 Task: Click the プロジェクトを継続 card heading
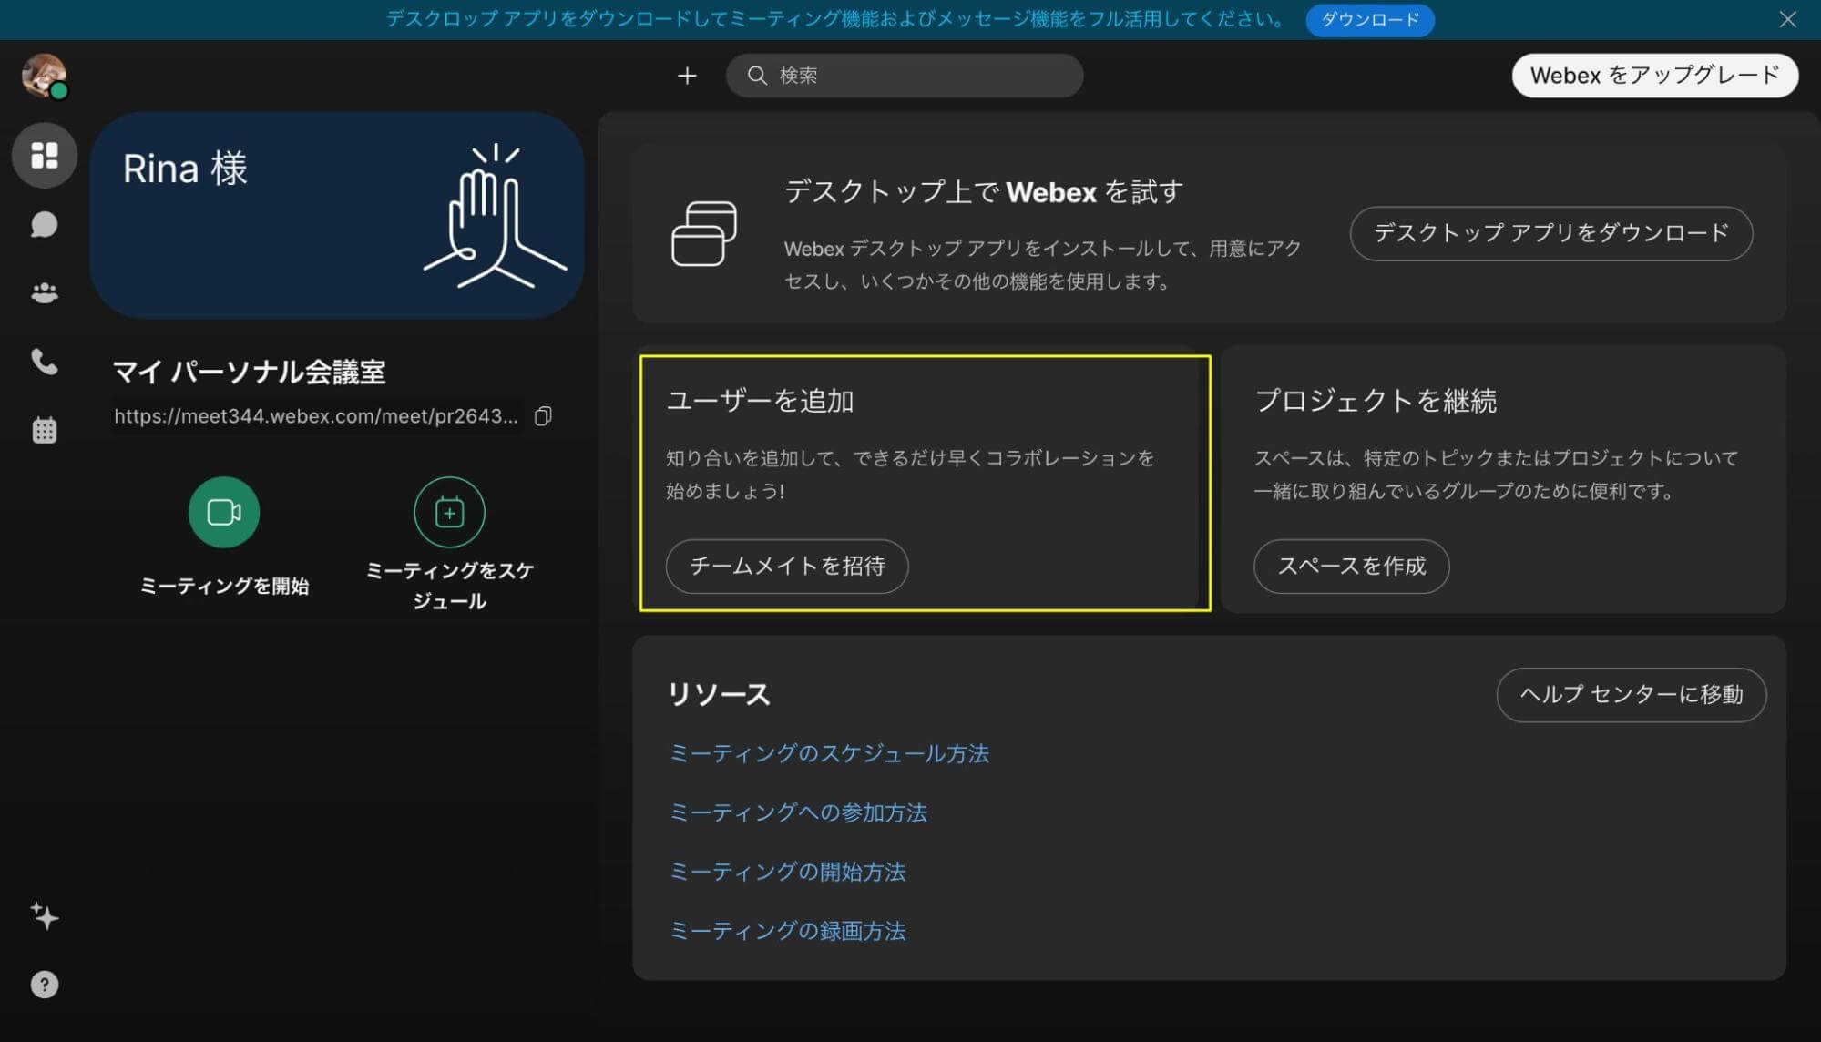pos(1375,401)
